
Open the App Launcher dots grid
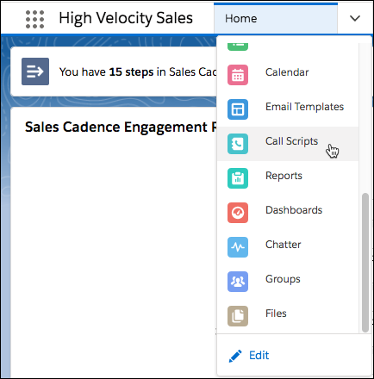[34, 19]
